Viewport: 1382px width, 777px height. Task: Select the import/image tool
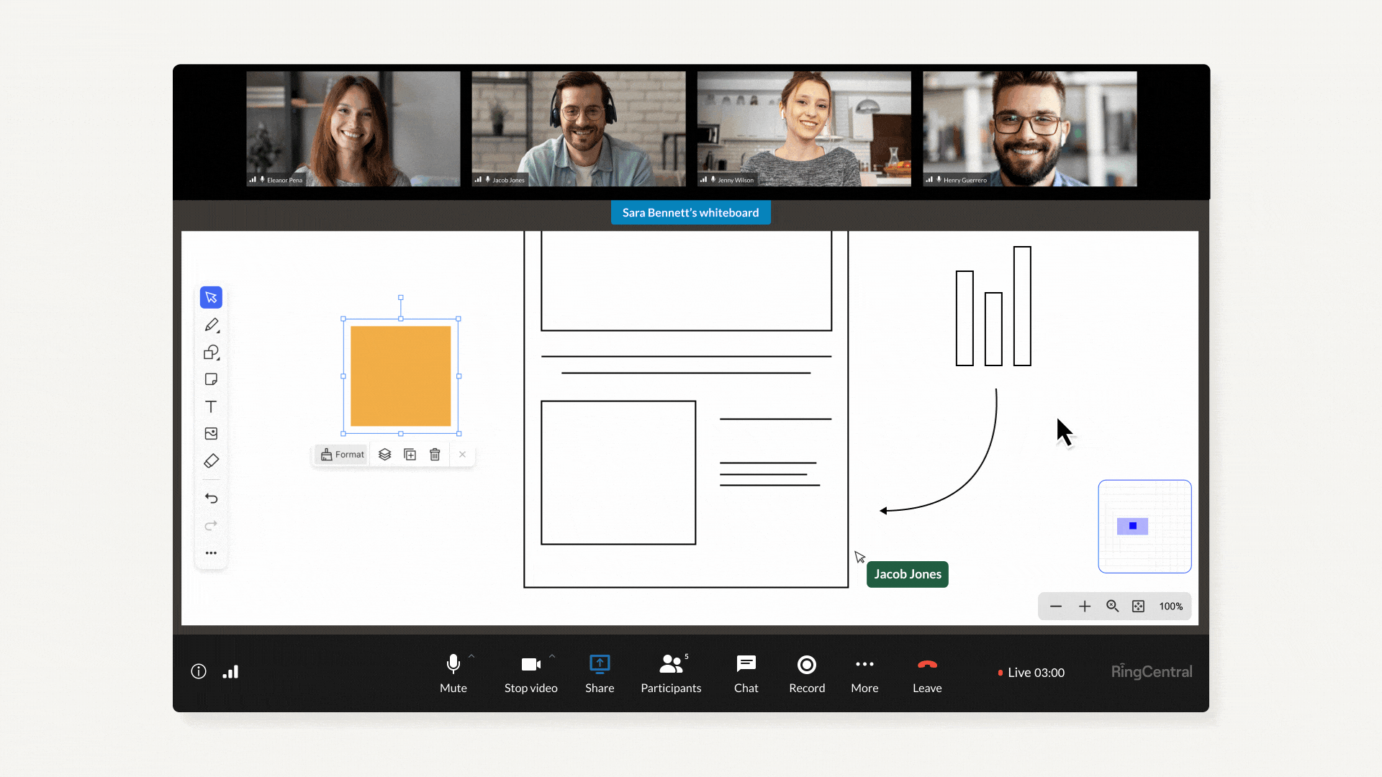click(211, 434)
